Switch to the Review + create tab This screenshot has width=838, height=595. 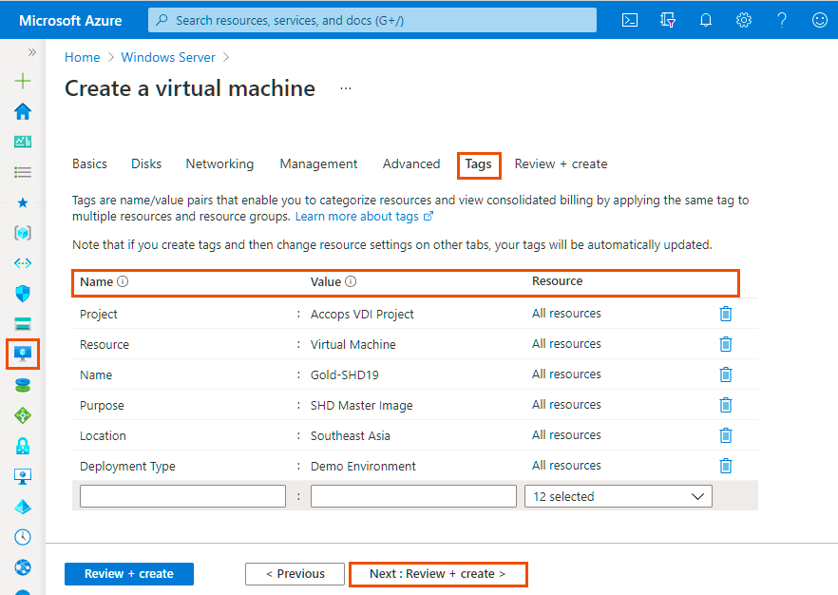[562, 164]
